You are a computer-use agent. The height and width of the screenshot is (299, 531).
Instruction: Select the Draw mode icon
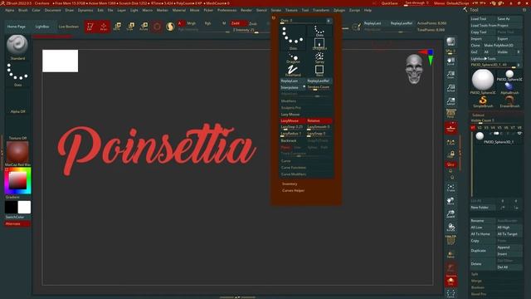coord(104,26)
